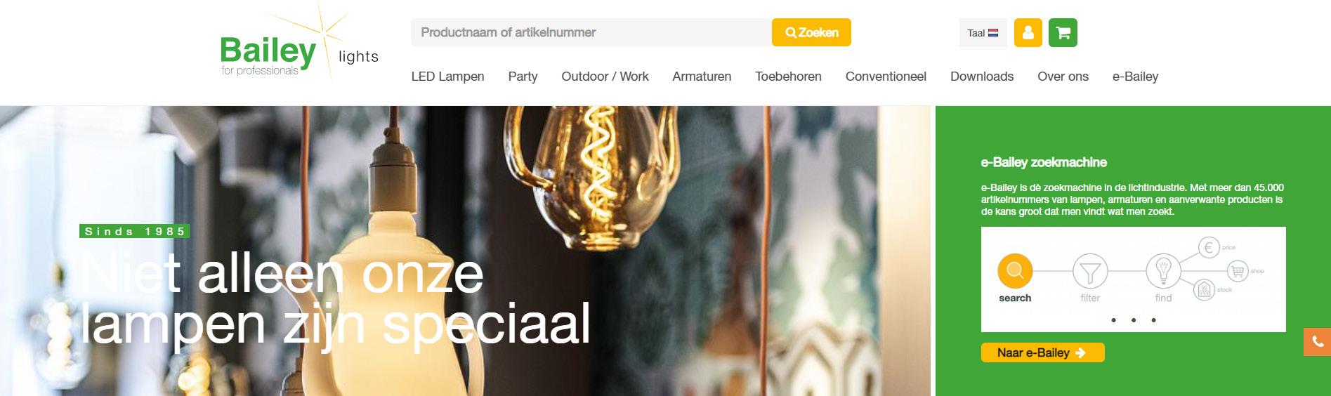Open the Taal language dropdown
This screenshot has height=396, width=1331.
coord(983,32)
